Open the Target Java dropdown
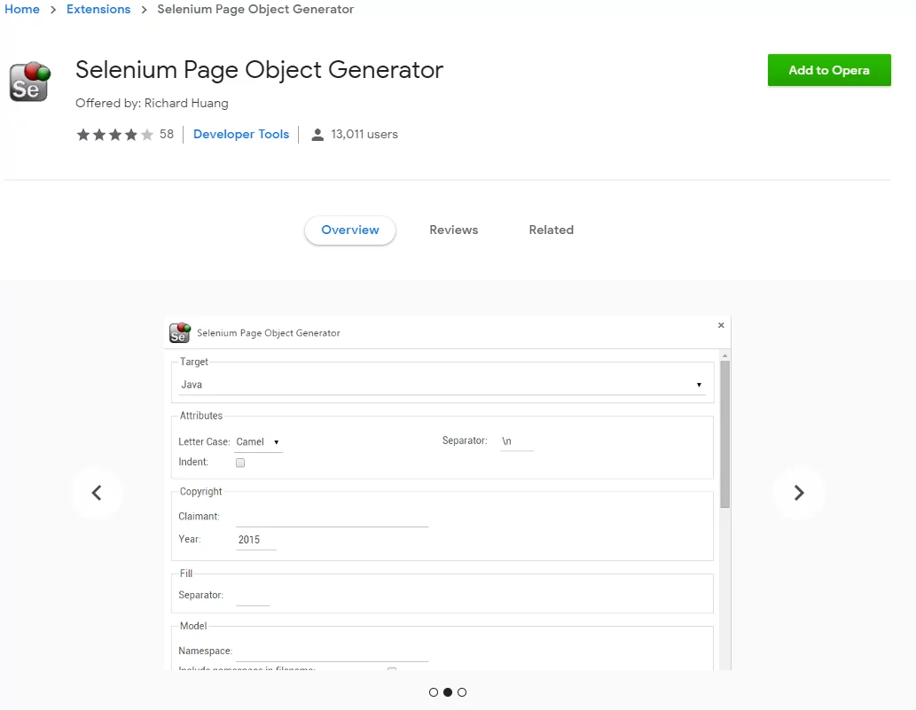Screen dimensions: 916x710 [x=442, y=385]
